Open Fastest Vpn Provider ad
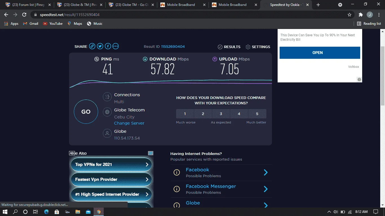385x216 pixels. [111, 179]
